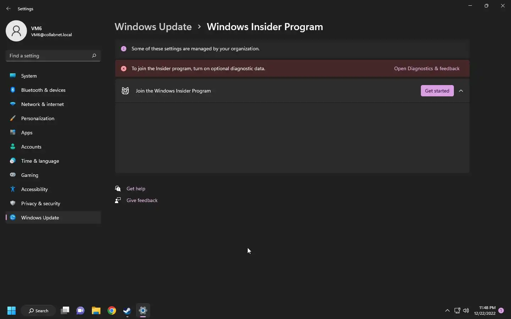Image resolution: width=511 pixels, height=319 pixels.
Task: Click the Get started button
Action: click(x=437, y=91)
